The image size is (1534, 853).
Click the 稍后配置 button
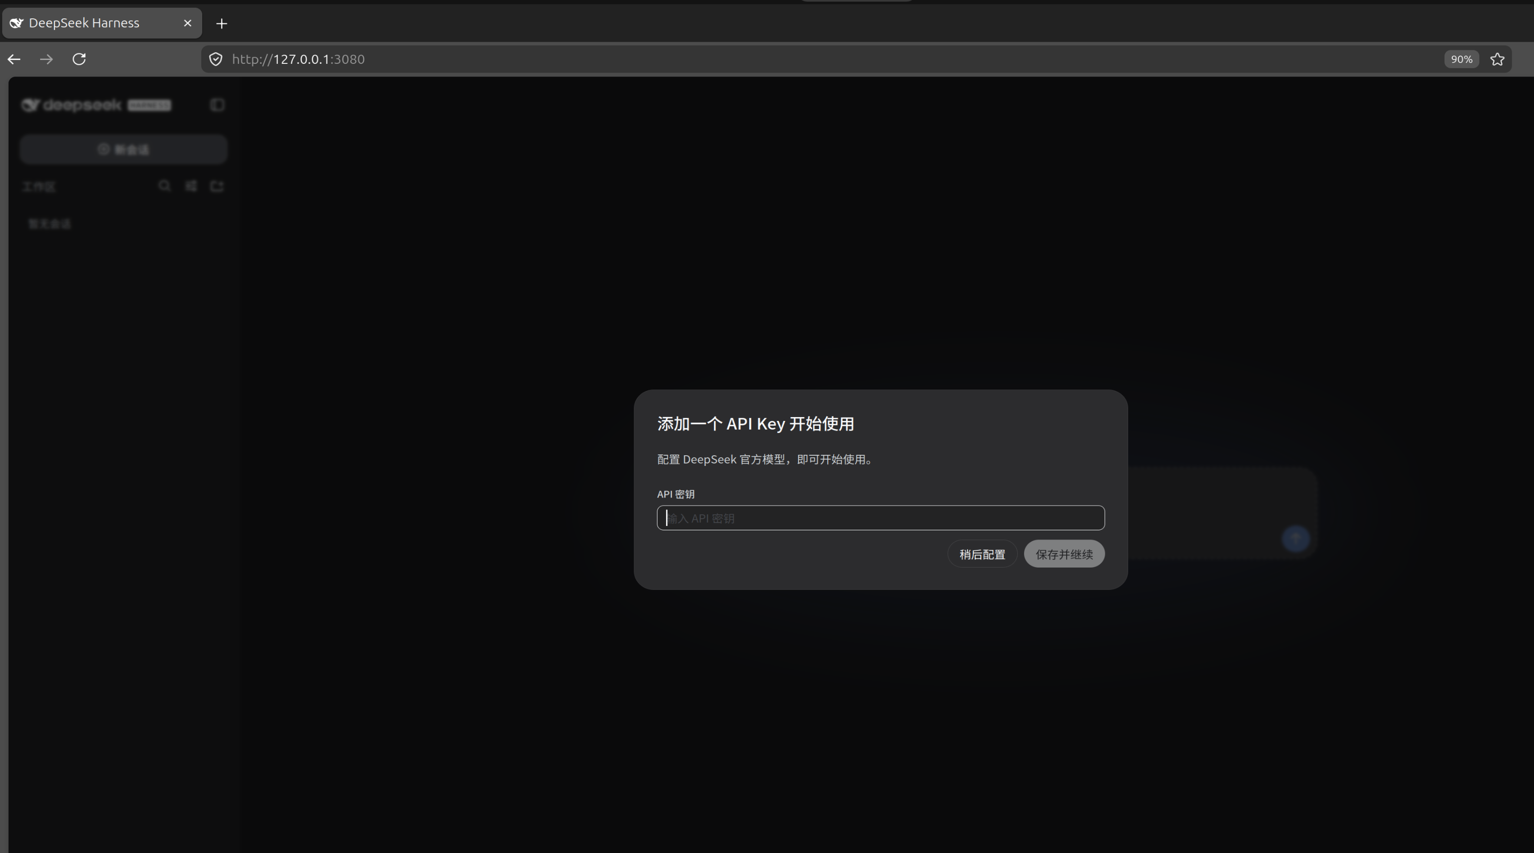coord(982,554)
